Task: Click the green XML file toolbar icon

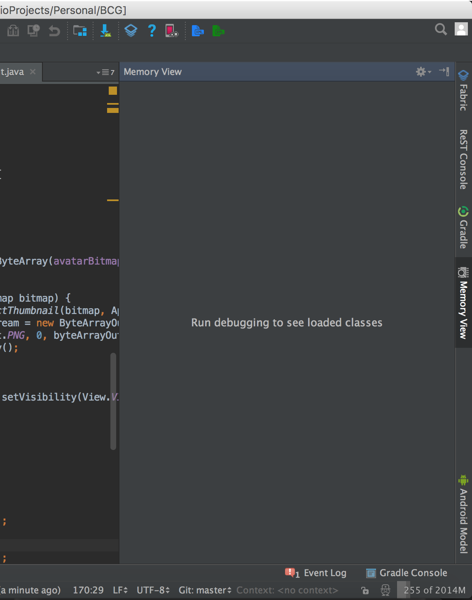Action: 218,30
